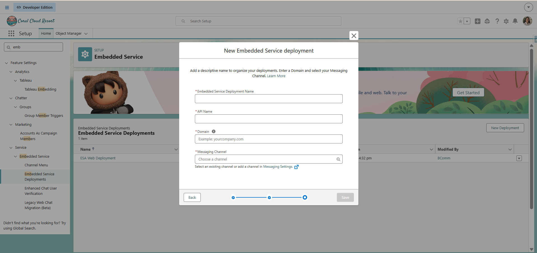Open the top-right circular dropdown arrow
The image size is (537, 253).
pos(528,7)
